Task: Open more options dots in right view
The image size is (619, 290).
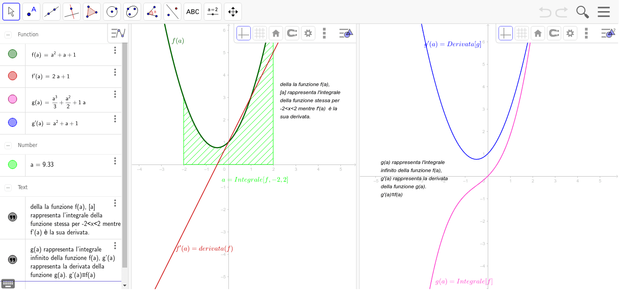Action: click(586, 33)
